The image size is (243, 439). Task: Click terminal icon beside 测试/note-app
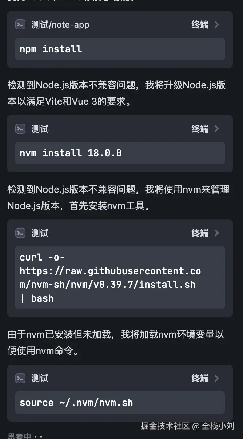point(20,25)
